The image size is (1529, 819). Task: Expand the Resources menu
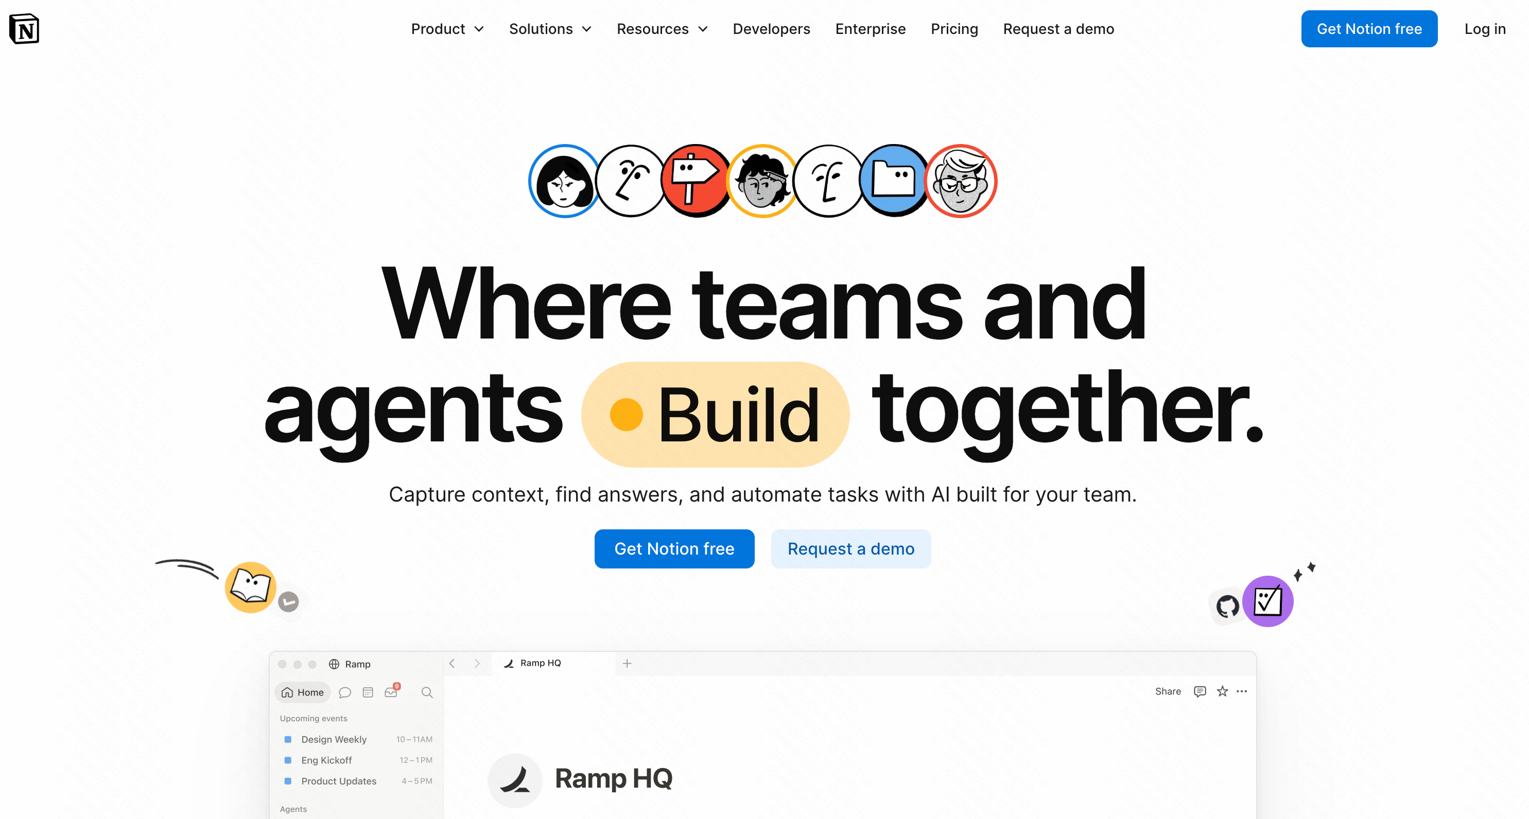click(662, 29)
